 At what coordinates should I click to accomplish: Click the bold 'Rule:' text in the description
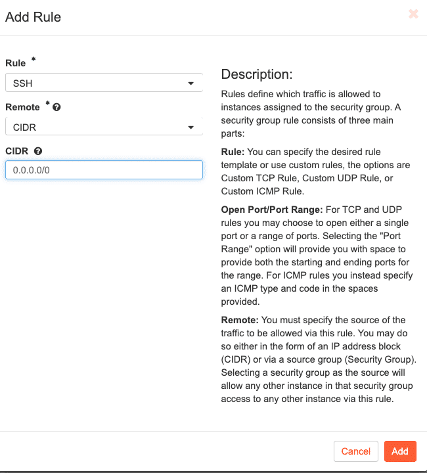pos(233,151)
